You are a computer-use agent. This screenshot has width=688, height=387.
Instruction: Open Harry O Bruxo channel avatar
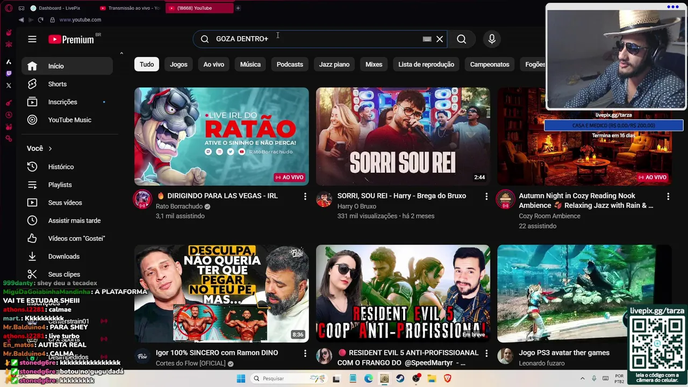tap(324, 199)
